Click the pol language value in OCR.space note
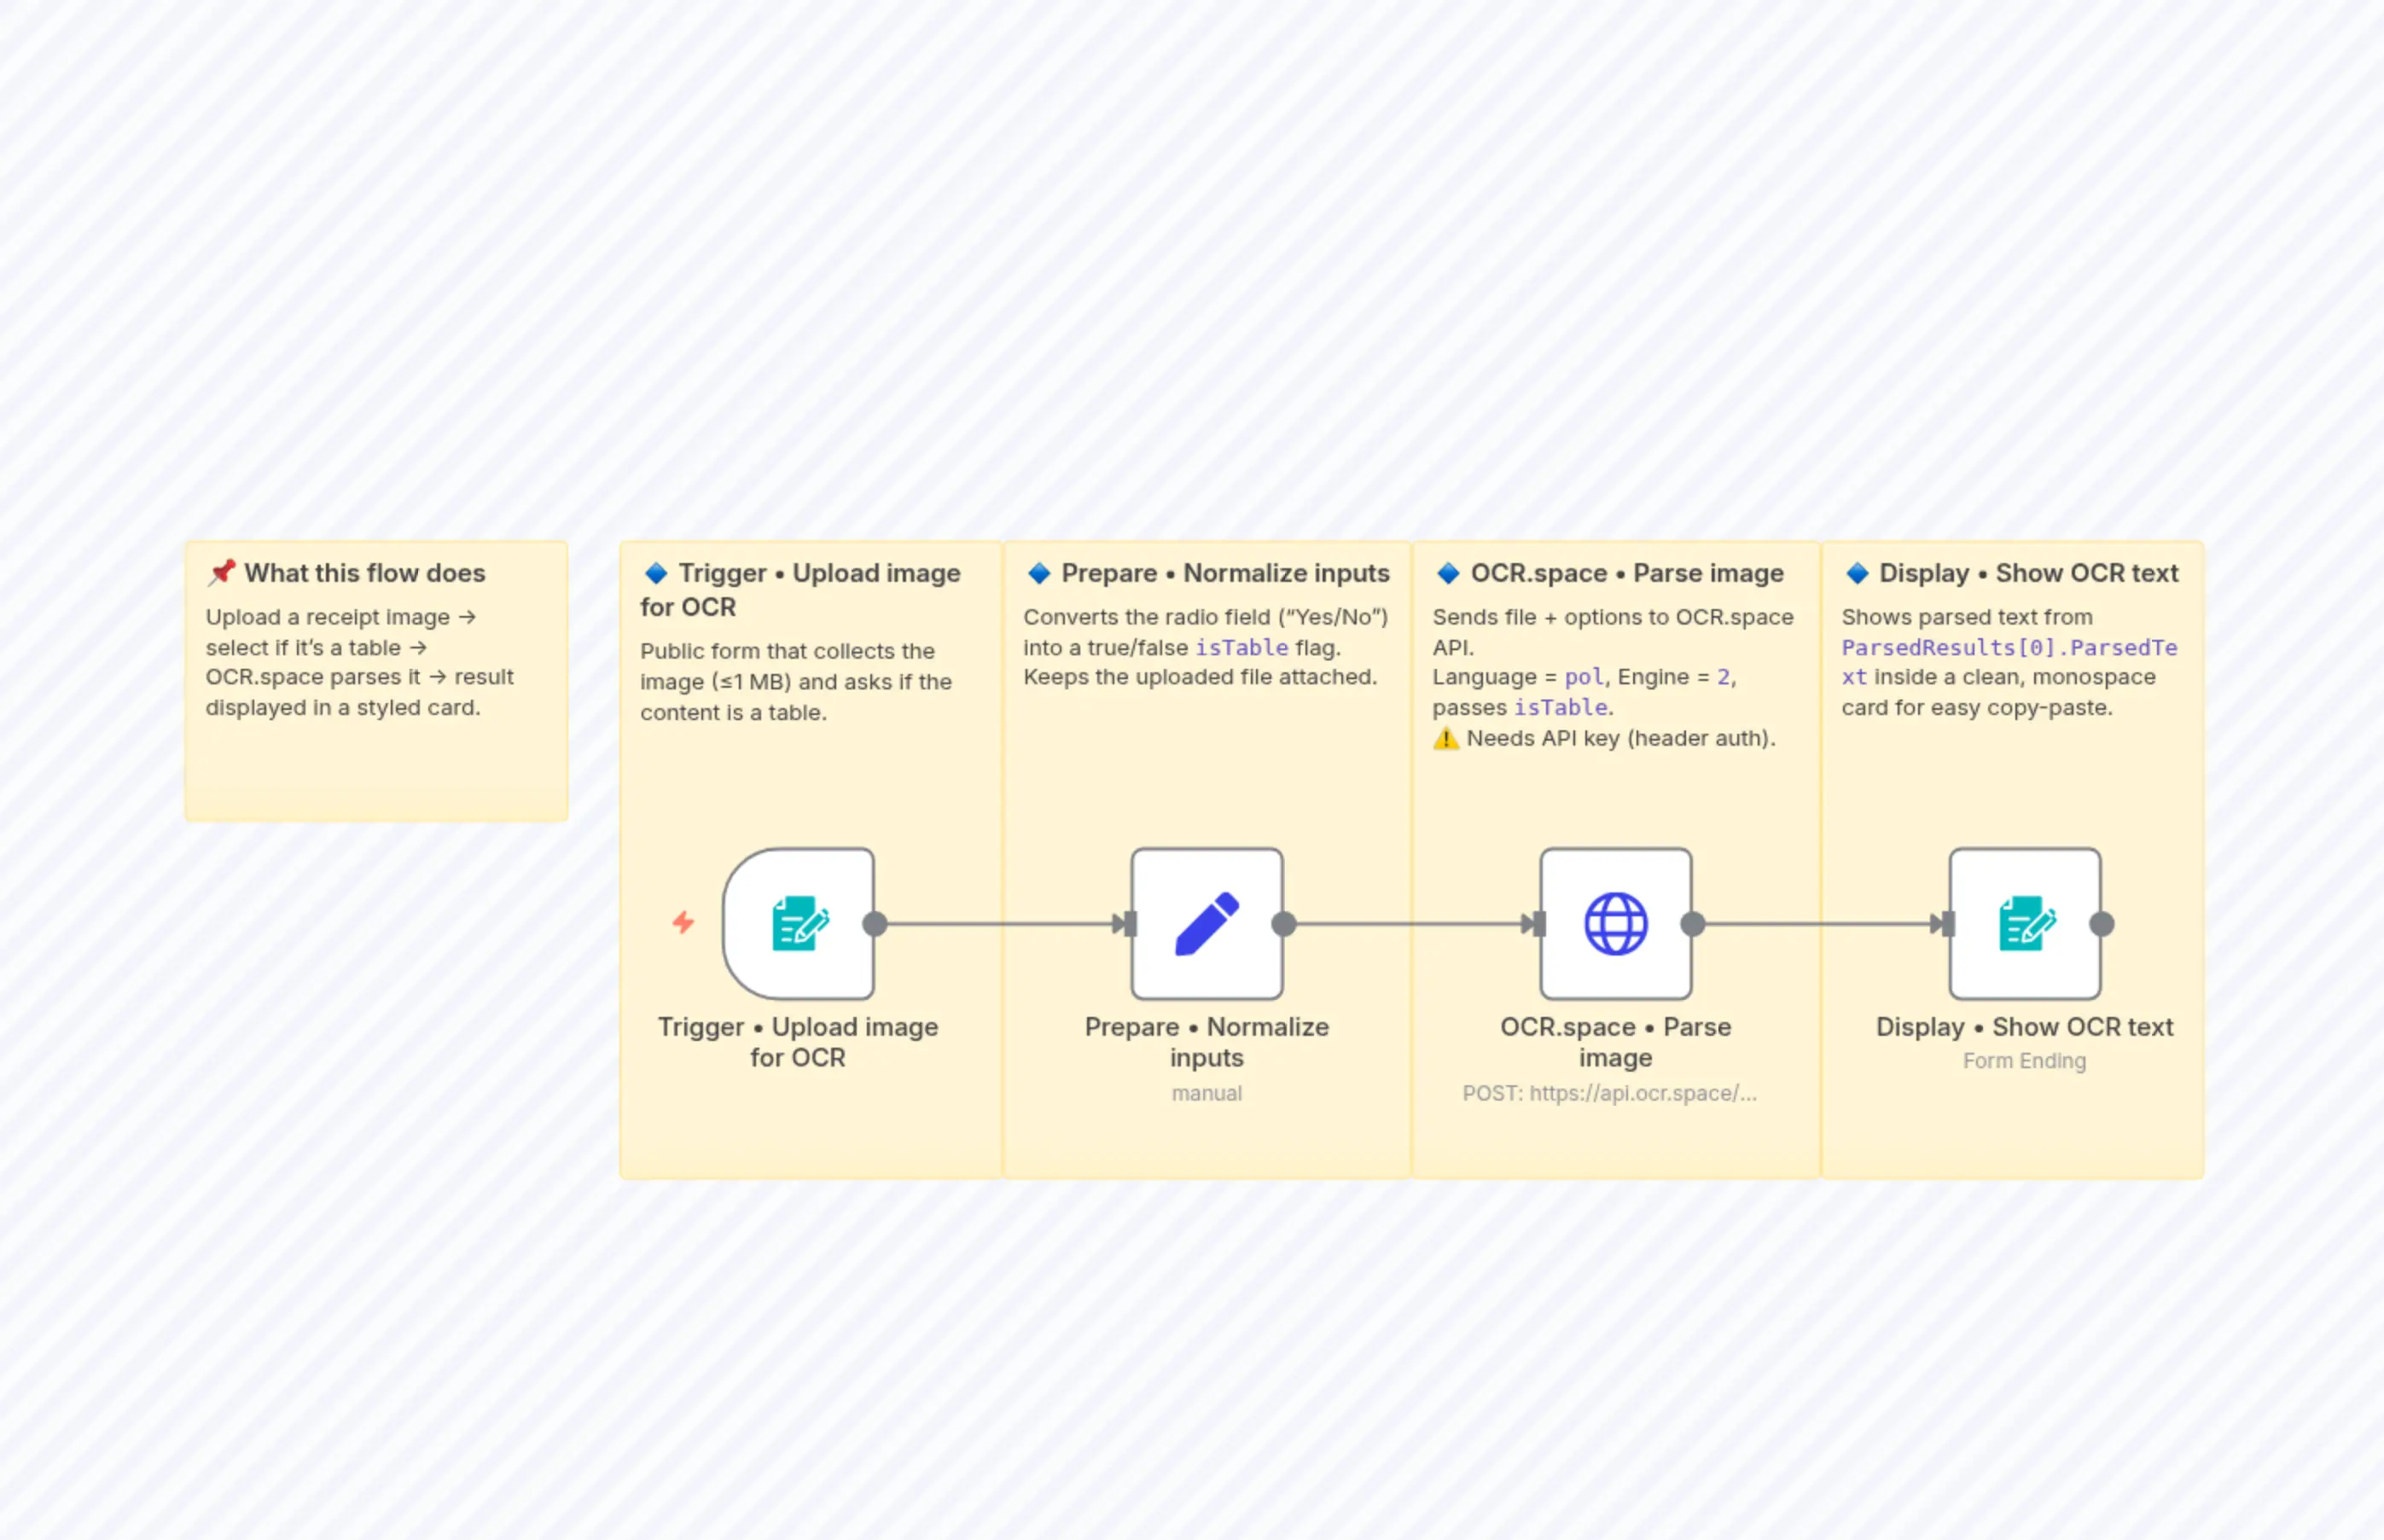 pos(1583,677)
